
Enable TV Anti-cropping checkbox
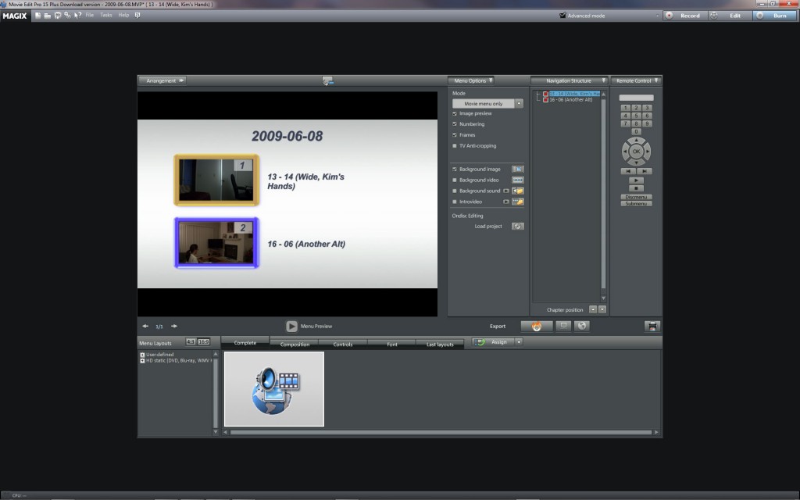455,145
